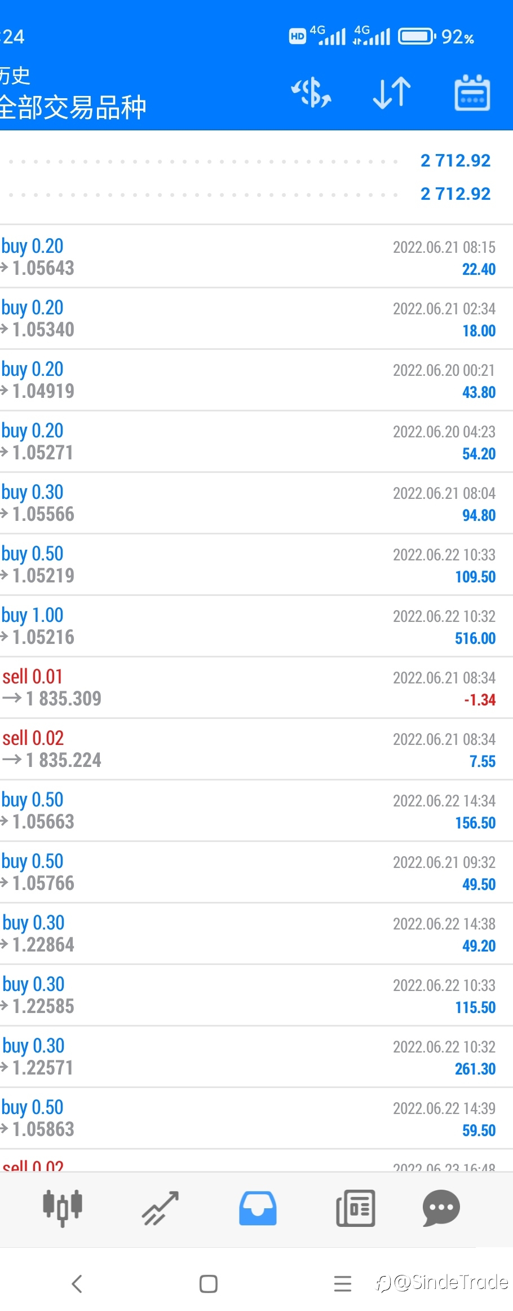Open the chat messages bubble icon
Viewport: 513px width, 1311px height.
point(441,1208)
